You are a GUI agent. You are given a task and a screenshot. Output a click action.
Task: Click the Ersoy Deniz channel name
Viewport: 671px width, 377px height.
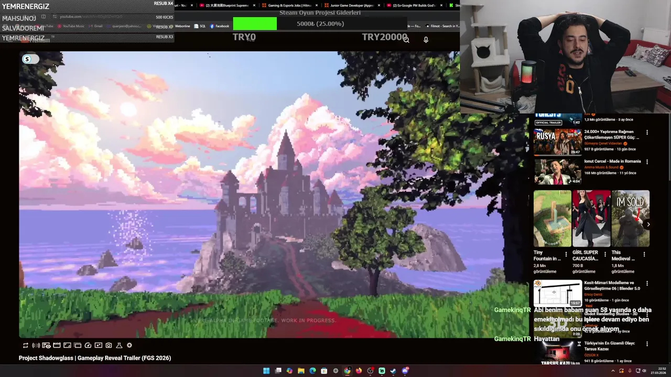point(593,294)
